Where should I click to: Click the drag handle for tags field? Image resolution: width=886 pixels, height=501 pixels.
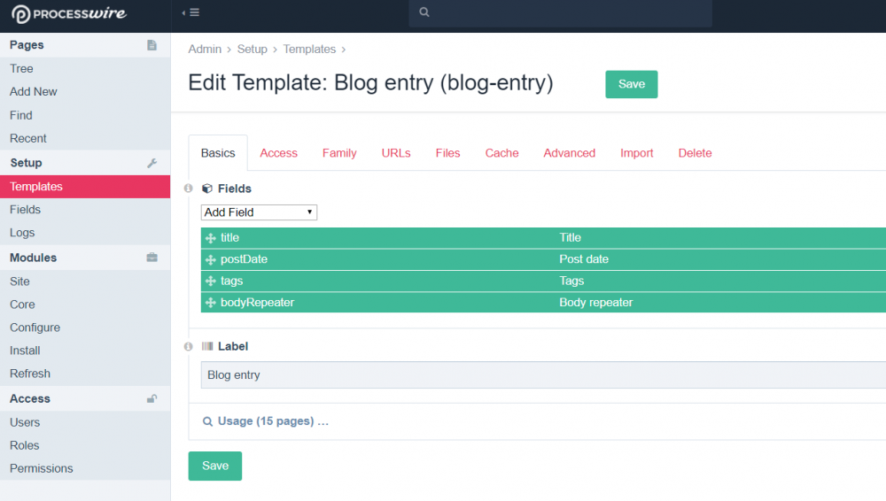pyautogui.click(x=211, y=281)
